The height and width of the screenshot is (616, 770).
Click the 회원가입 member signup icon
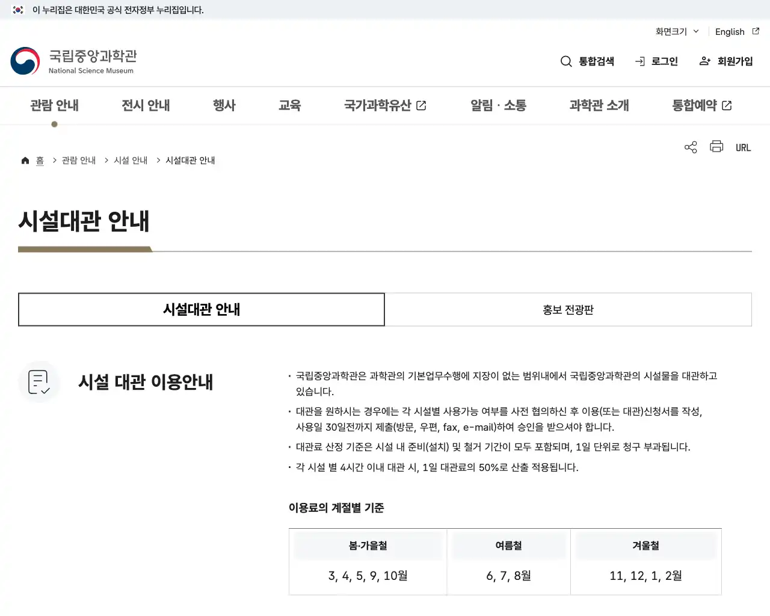704,61
